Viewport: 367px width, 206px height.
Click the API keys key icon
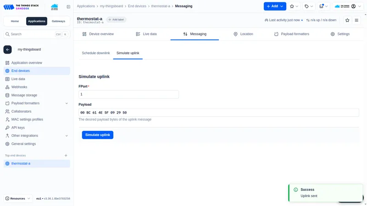tap(7, 128)
